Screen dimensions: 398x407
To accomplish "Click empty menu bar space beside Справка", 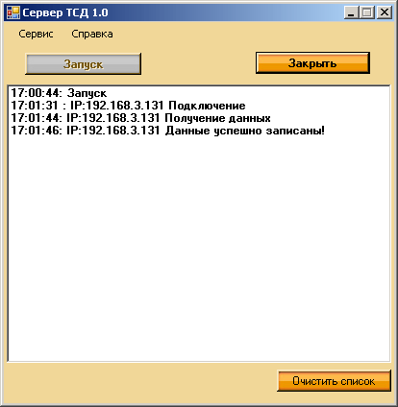I will (x=253, y=34).
